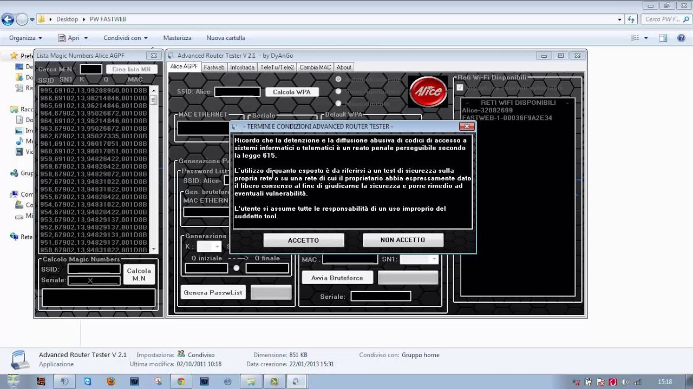The image size is (693, 389).
Task: Click the Magic Numbers list scroll-down arrow
Action: [154, 249]
